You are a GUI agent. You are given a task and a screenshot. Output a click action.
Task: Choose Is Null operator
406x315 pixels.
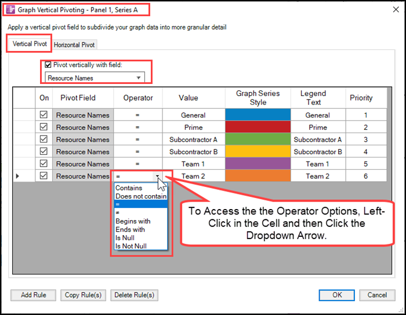[141, 238]
